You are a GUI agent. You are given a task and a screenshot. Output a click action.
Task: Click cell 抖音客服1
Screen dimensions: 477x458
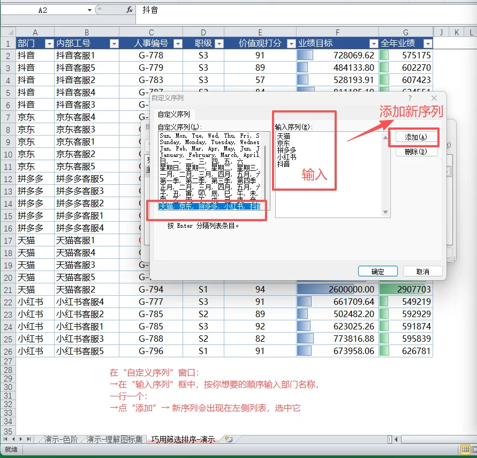(x=86, y=55)
